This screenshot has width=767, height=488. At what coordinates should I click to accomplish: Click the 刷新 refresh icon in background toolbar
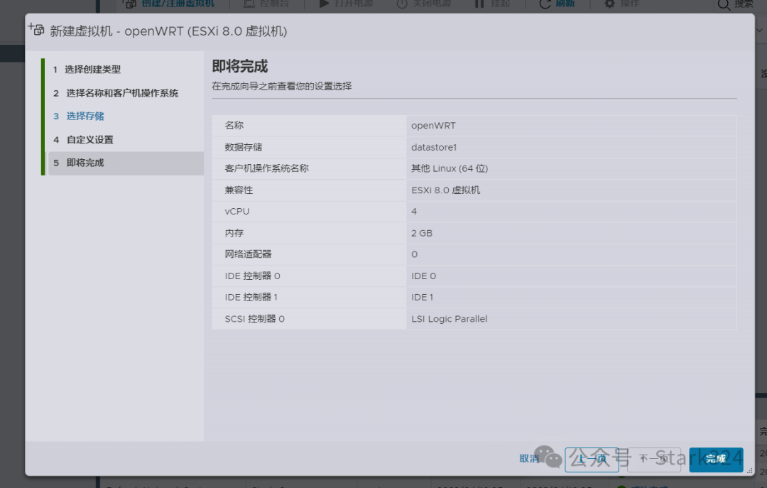545,4
